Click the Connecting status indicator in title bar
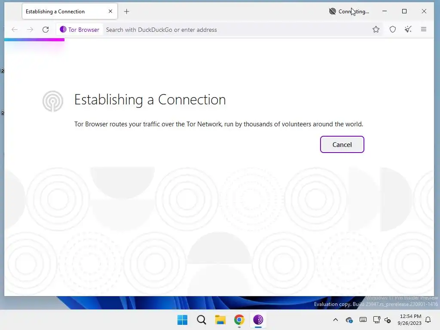 pyautogui.click(x=349, y=12)
